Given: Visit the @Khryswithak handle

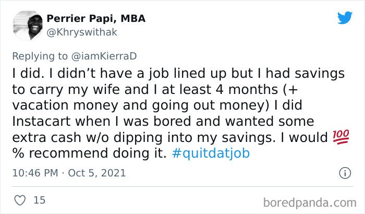Looking at the screenshot, I should (x=82, y=32).
